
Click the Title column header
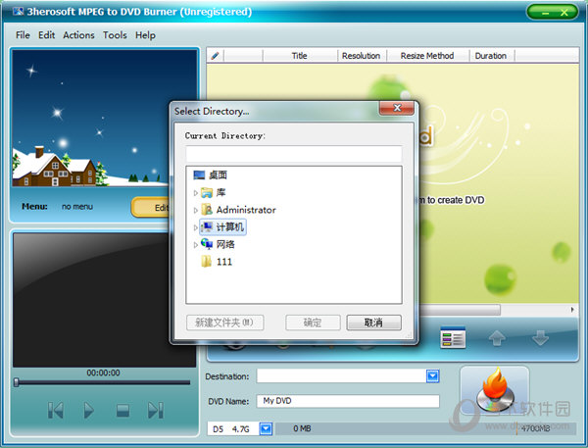click(299, 56)
